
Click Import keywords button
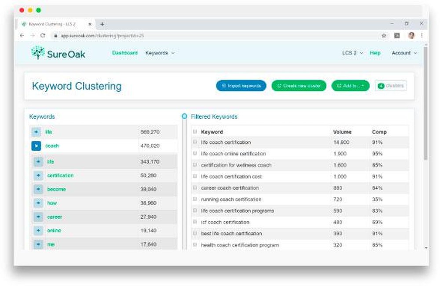(x=241, y=86)
